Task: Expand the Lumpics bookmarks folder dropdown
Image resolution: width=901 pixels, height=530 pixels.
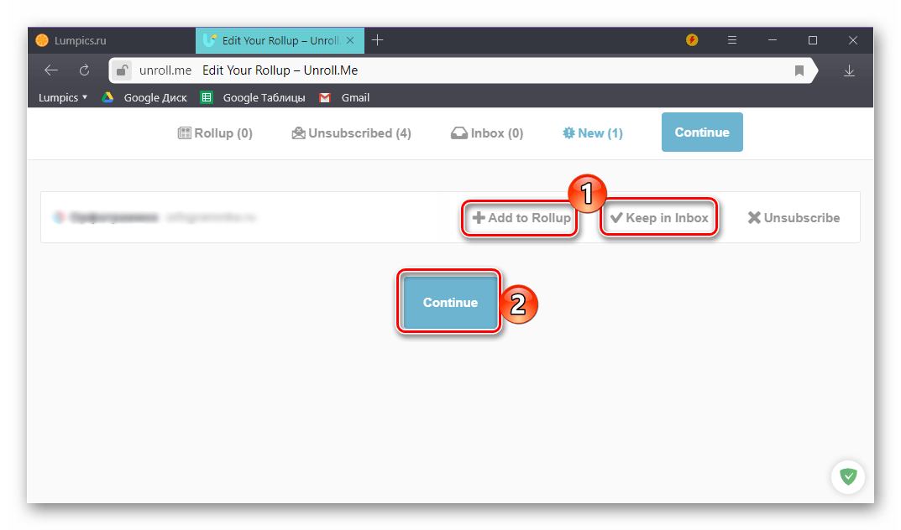Action: pyautogui.click(x=63, y=97)
